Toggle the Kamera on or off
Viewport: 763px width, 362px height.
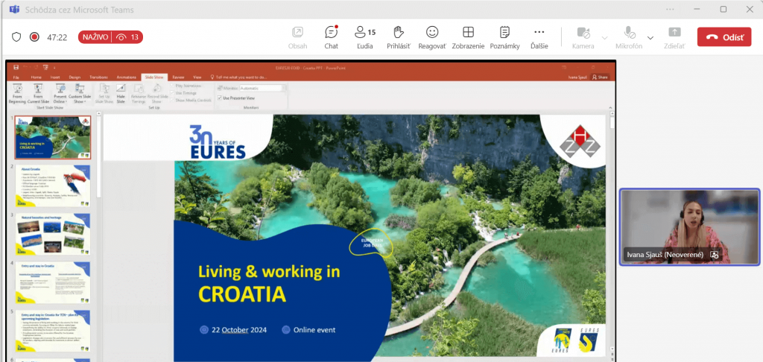coord(583,36)
